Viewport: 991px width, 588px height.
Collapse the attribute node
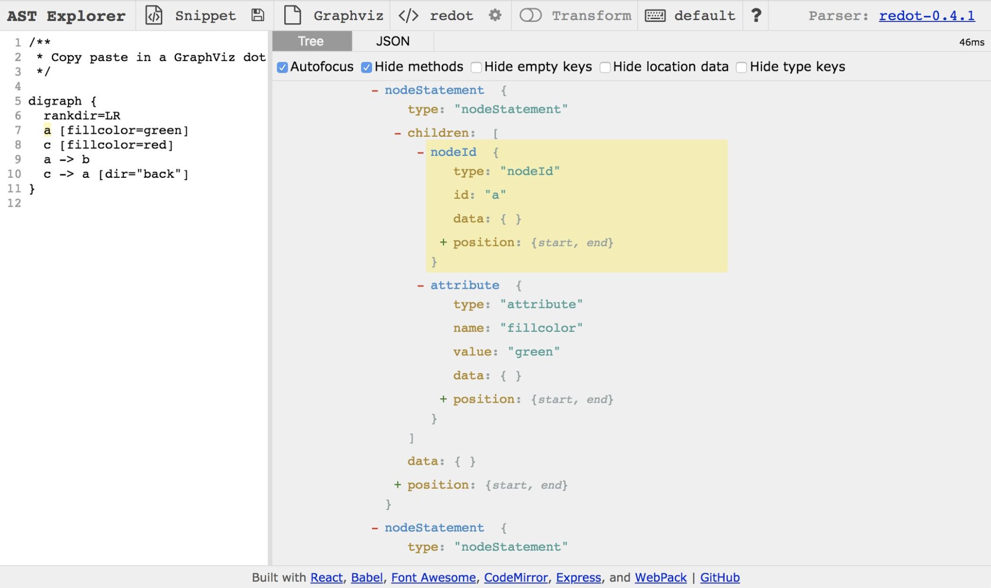point(420,285)
